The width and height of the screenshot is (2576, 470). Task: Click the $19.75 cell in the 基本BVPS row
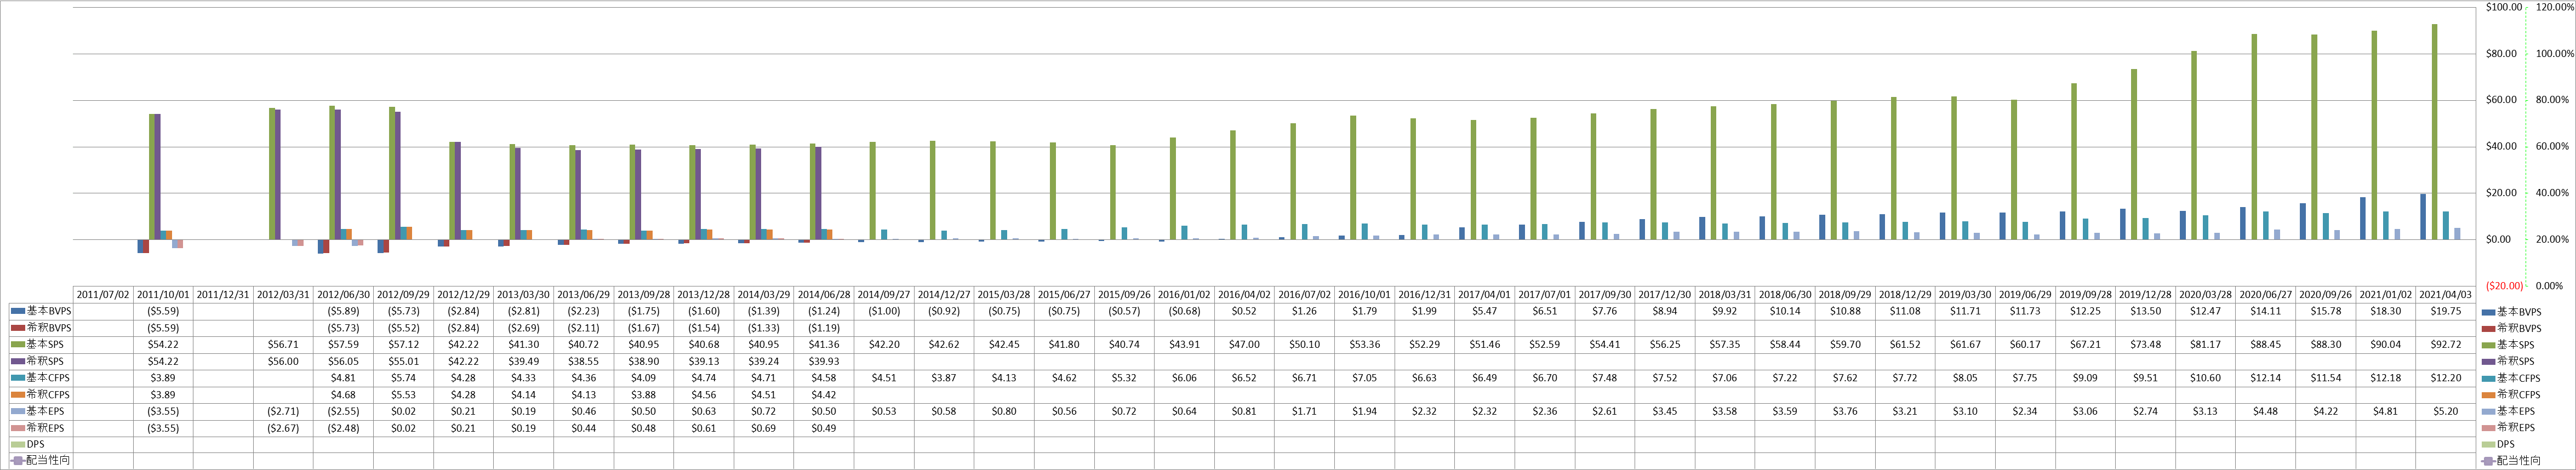pyautogui.click(x=2447, y=311)
